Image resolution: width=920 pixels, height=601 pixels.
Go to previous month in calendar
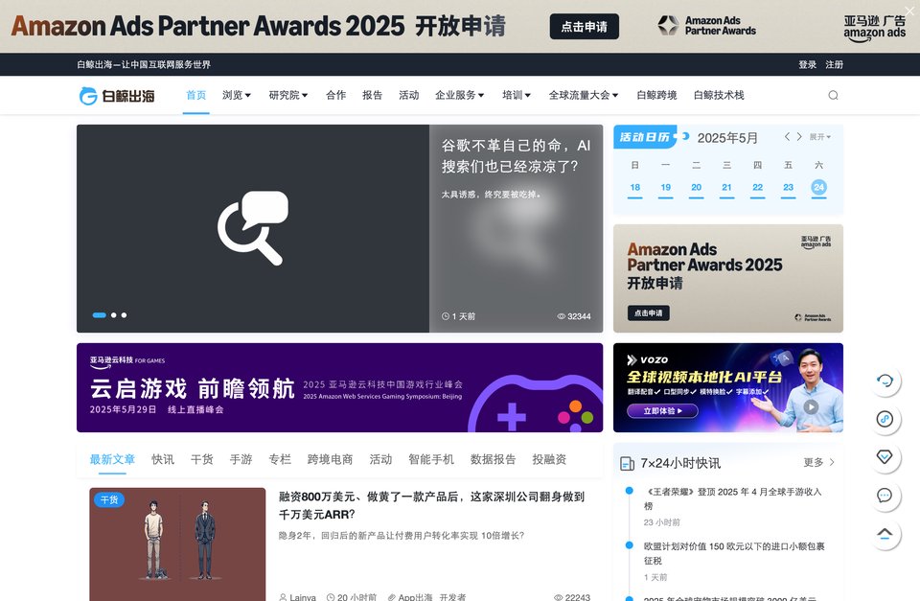tap(787, 136)
